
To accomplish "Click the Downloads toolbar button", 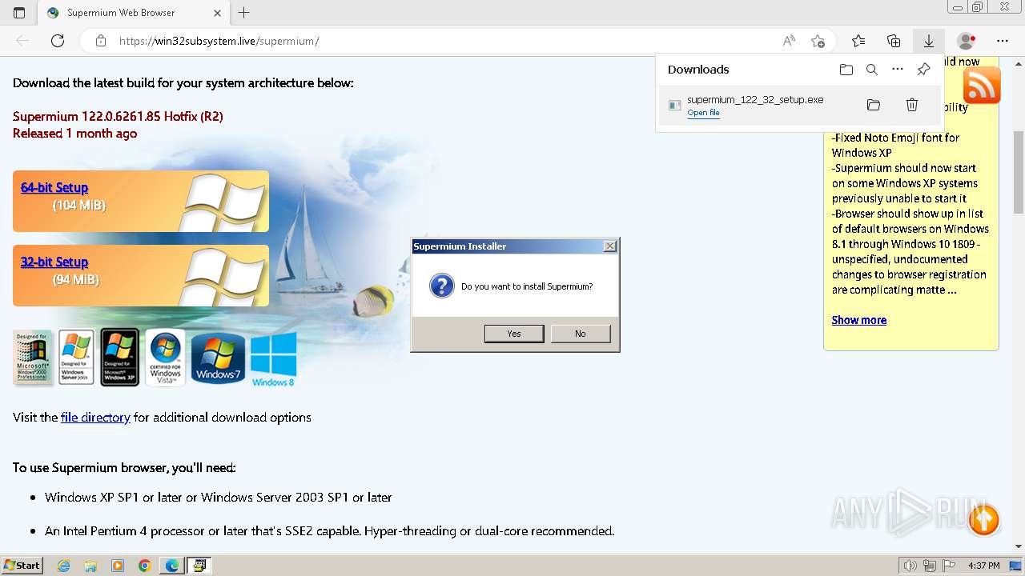I will (x=929, y=41).
